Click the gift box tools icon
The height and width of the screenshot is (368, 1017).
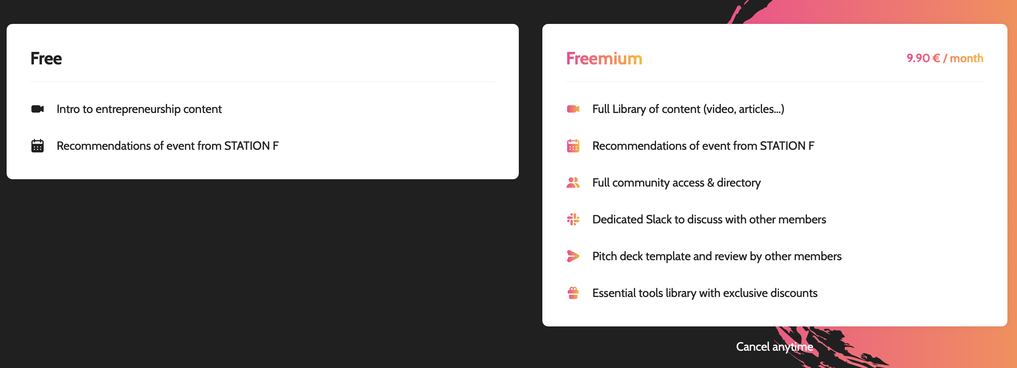pyautogui.click(x=573, y=293)
